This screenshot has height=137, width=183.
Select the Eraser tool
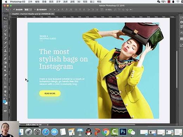tap(5, 59)
